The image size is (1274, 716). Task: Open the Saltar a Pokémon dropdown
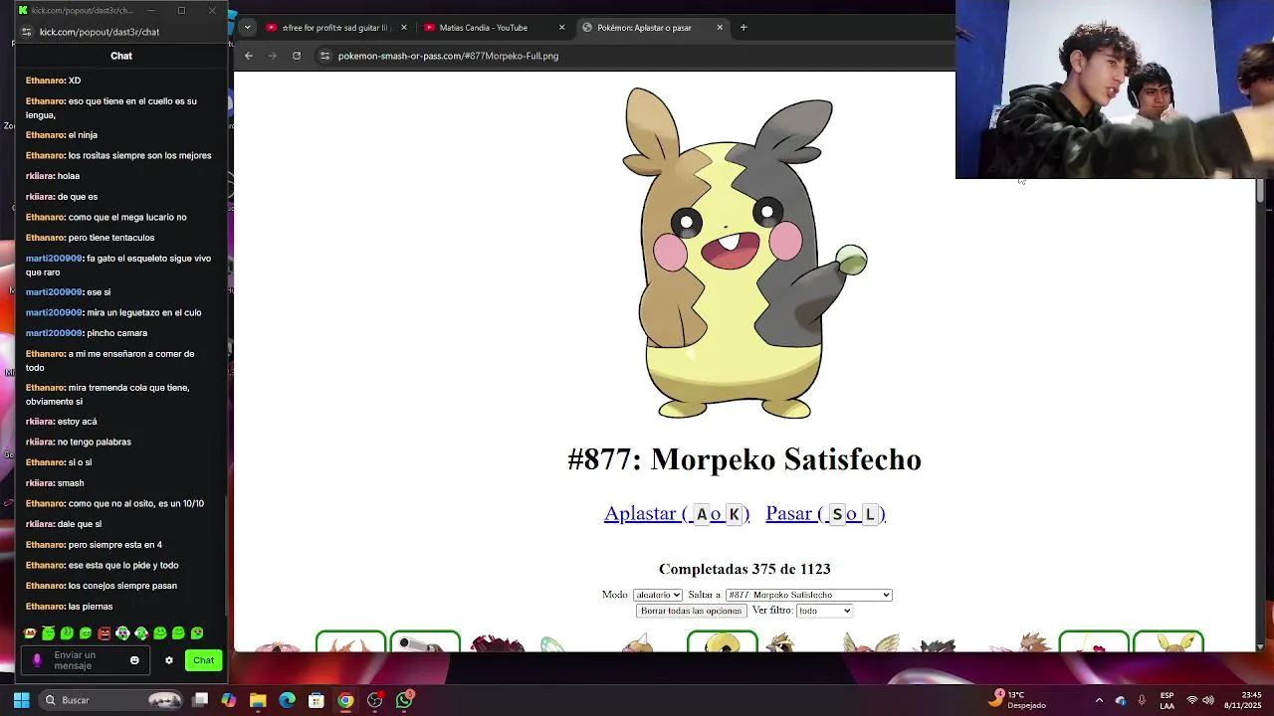809,595
